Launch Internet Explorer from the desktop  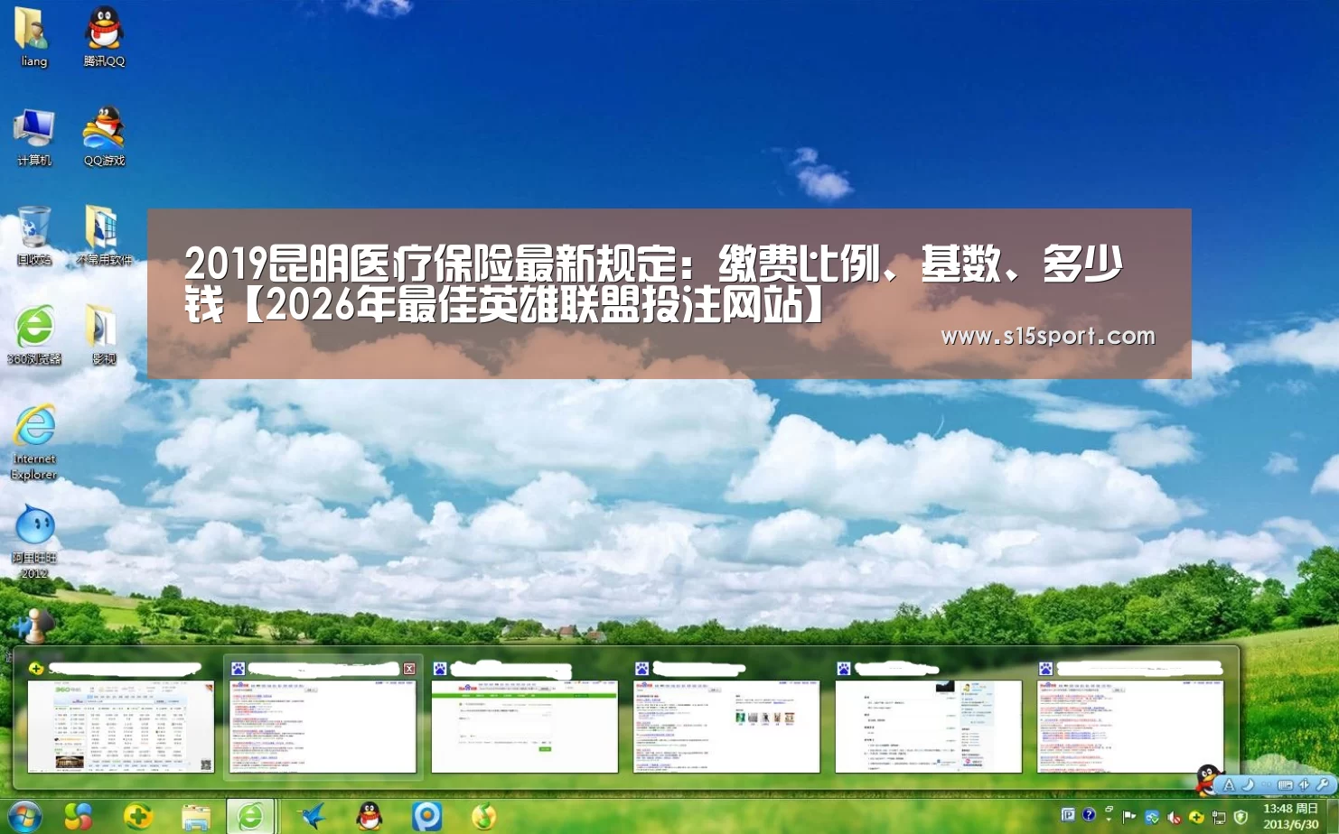click(34, 441)
